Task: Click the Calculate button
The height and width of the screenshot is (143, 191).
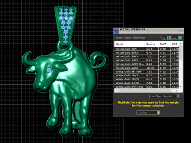Action: pyautogui.click(x=148, y=113)
